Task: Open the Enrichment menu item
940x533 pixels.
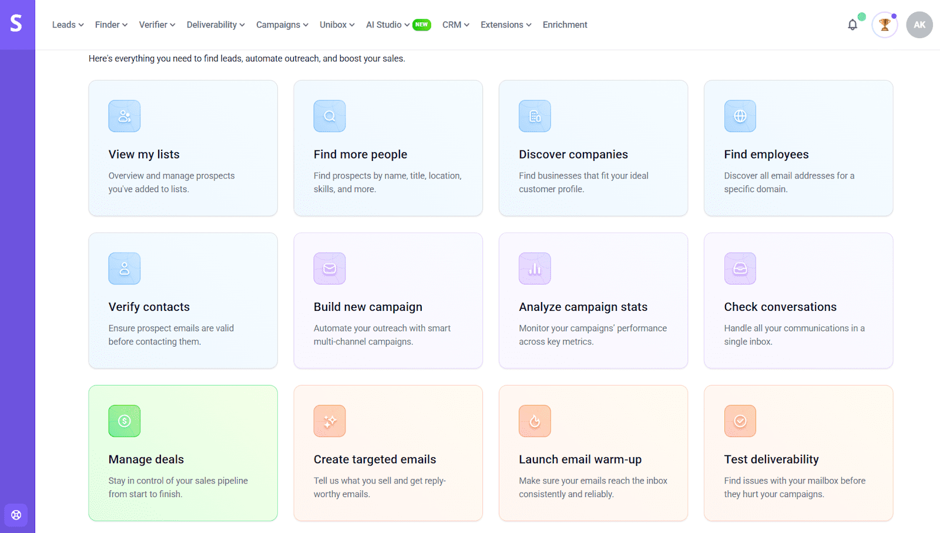Action: coord(565,25)
